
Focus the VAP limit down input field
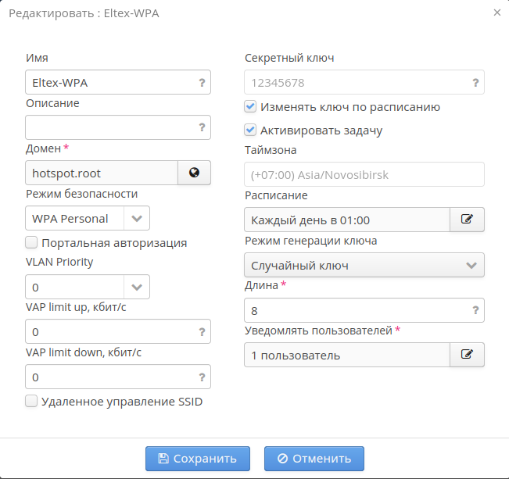pyautogui.click(x=109, y=377)
